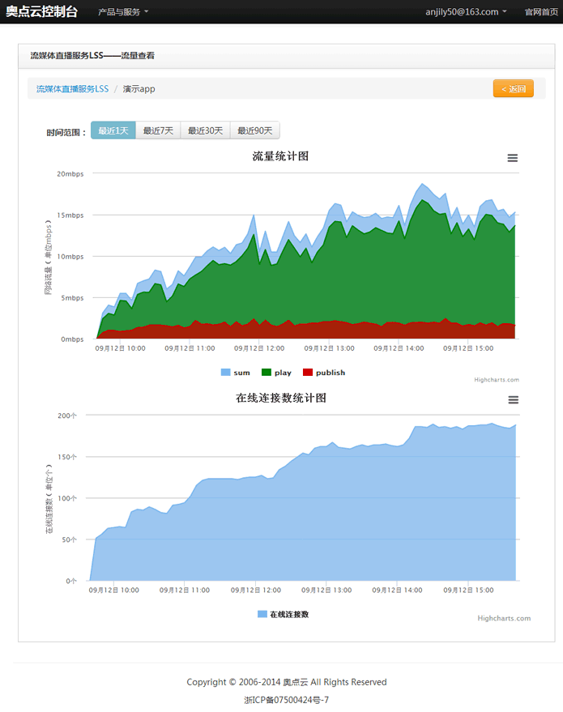563x712 pixels.
Task: Open the online connections chart hamburger menu
Action: click(513, 400)
